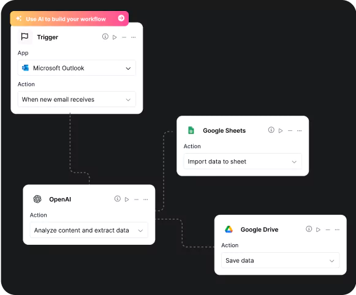356x295 pixels.
Task: Run the OpenAI step
Action: [127, 200]
